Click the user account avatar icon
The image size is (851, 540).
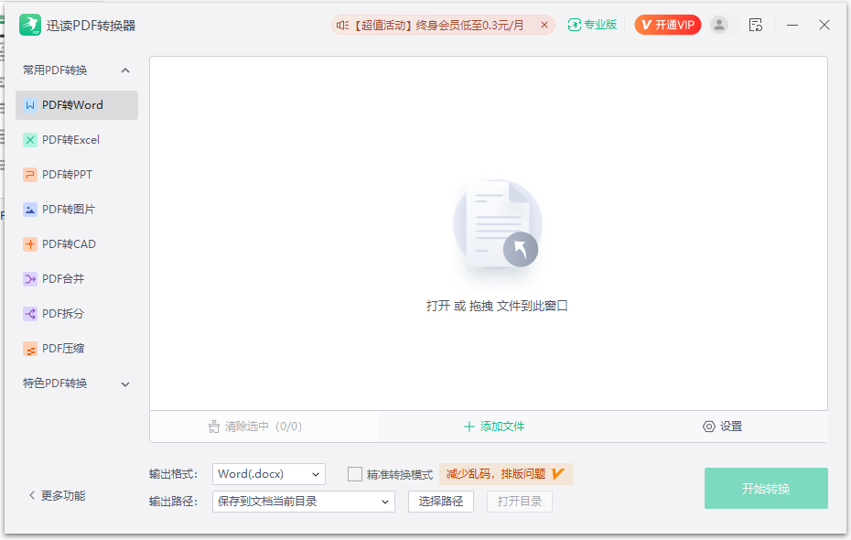tap(719, 25)
